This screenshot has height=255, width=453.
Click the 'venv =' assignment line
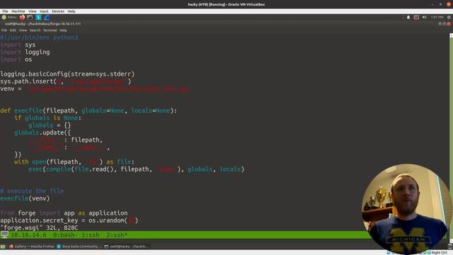point(96,89)
